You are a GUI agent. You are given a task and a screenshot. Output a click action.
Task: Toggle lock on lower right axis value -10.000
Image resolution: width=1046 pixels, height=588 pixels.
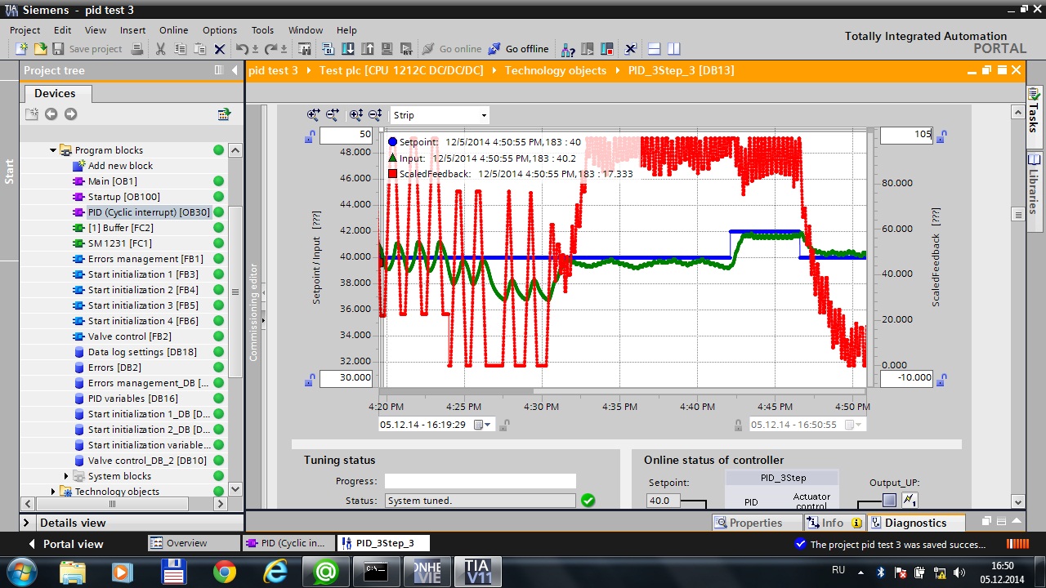[x=941, y=379]
